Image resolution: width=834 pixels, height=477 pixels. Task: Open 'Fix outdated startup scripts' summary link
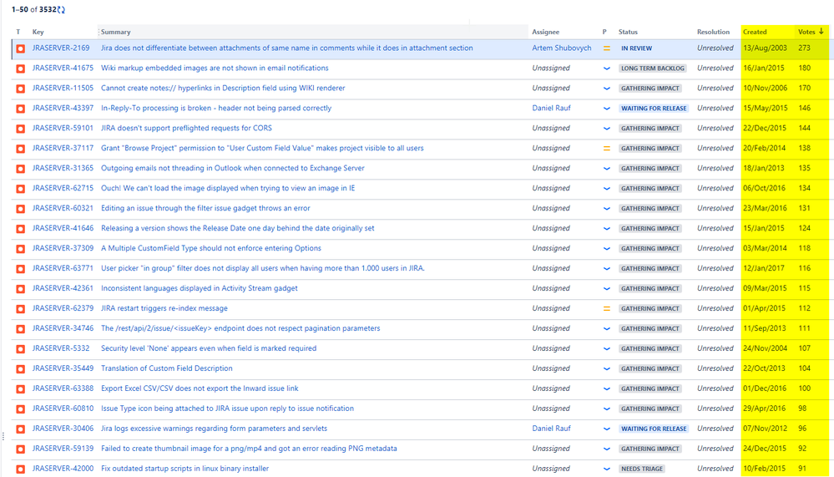point(184,469)
